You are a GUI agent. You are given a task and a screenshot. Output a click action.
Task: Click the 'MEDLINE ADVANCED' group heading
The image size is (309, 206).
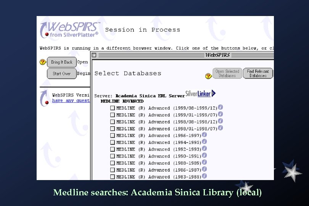[122, 101]
